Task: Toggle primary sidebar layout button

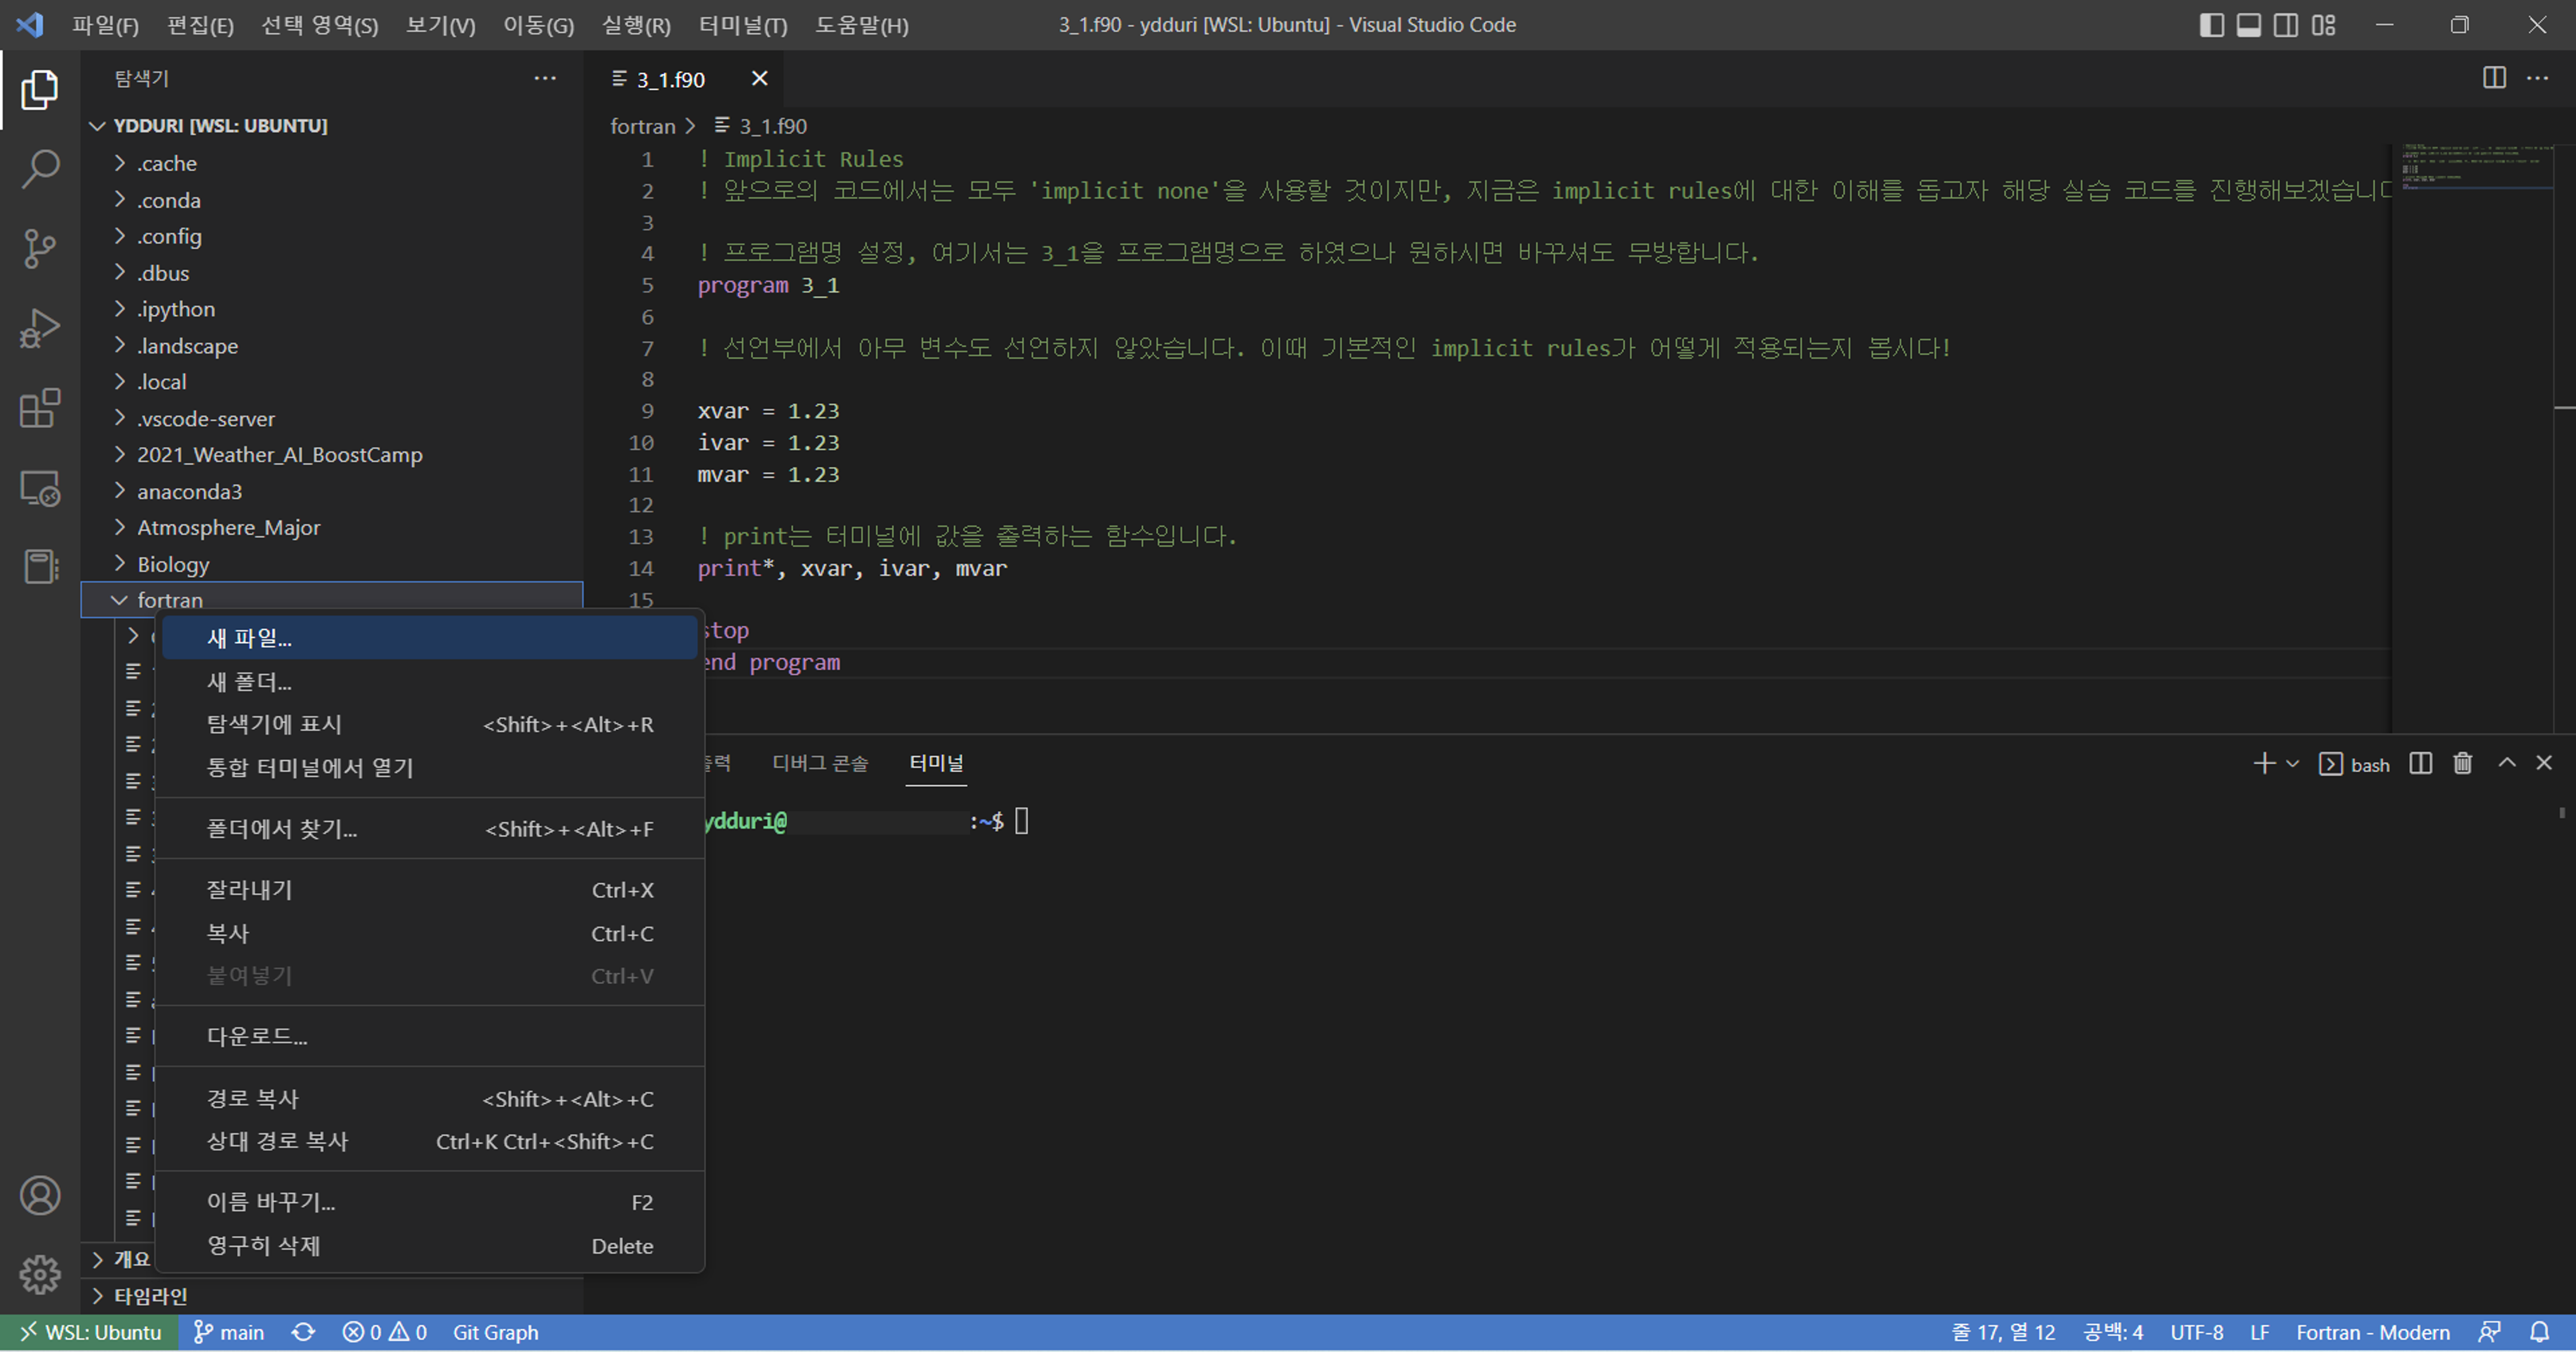Action: pyautogui.click(x=2211, y=25)
